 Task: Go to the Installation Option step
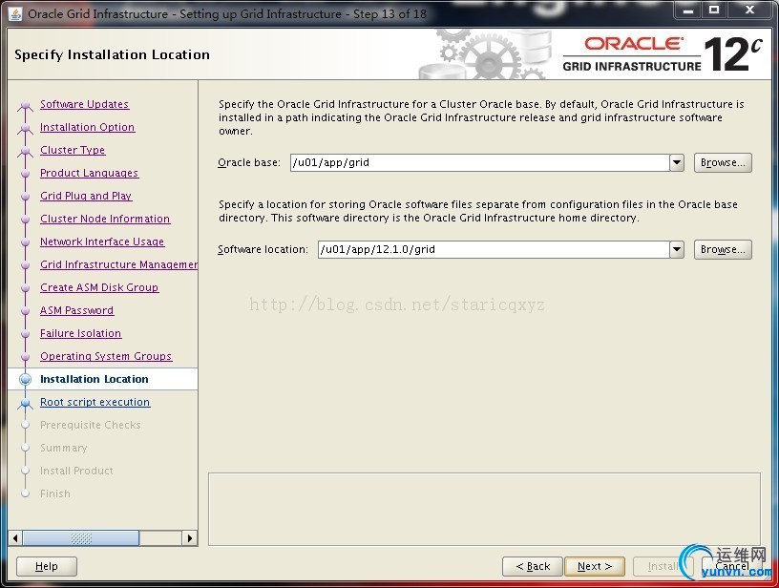click(87, 127)
